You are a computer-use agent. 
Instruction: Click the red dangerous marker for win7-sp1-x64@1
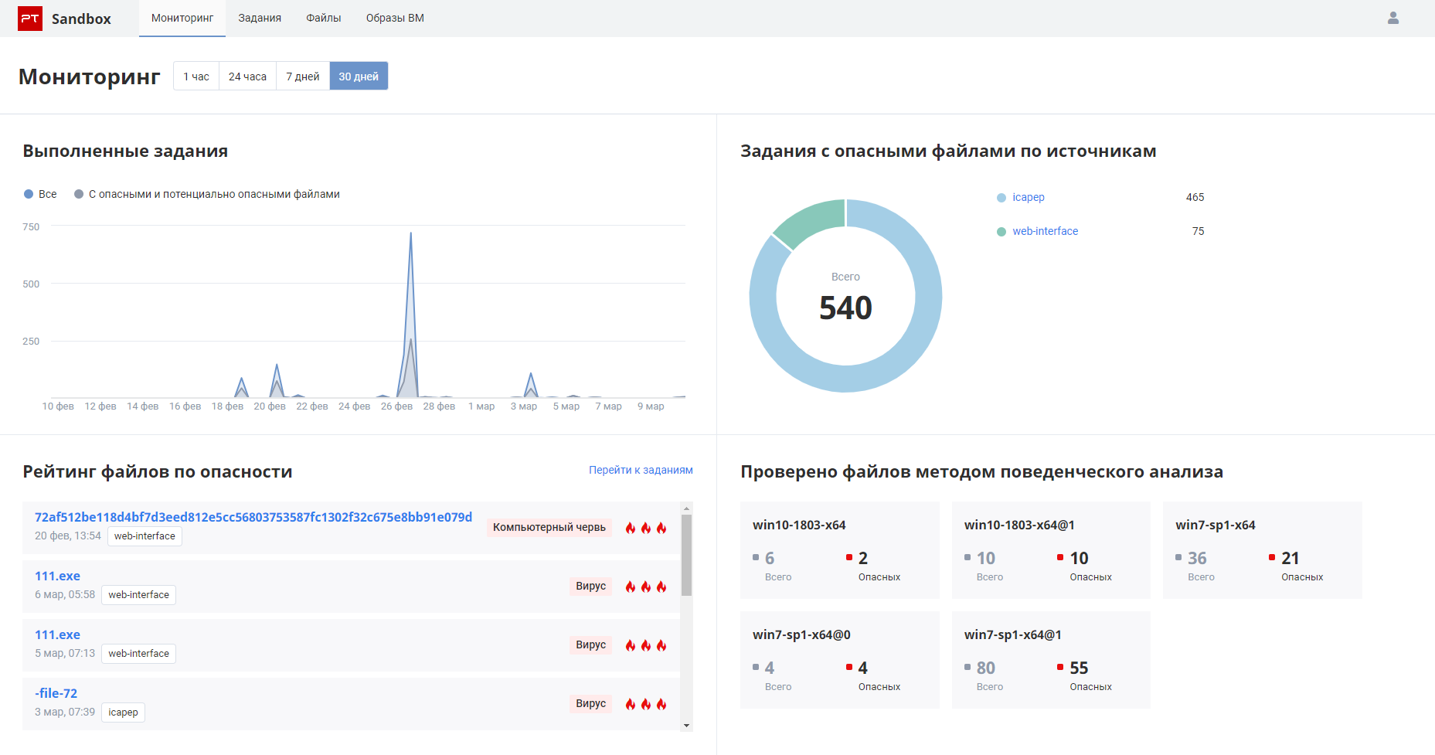point(1059,667)
